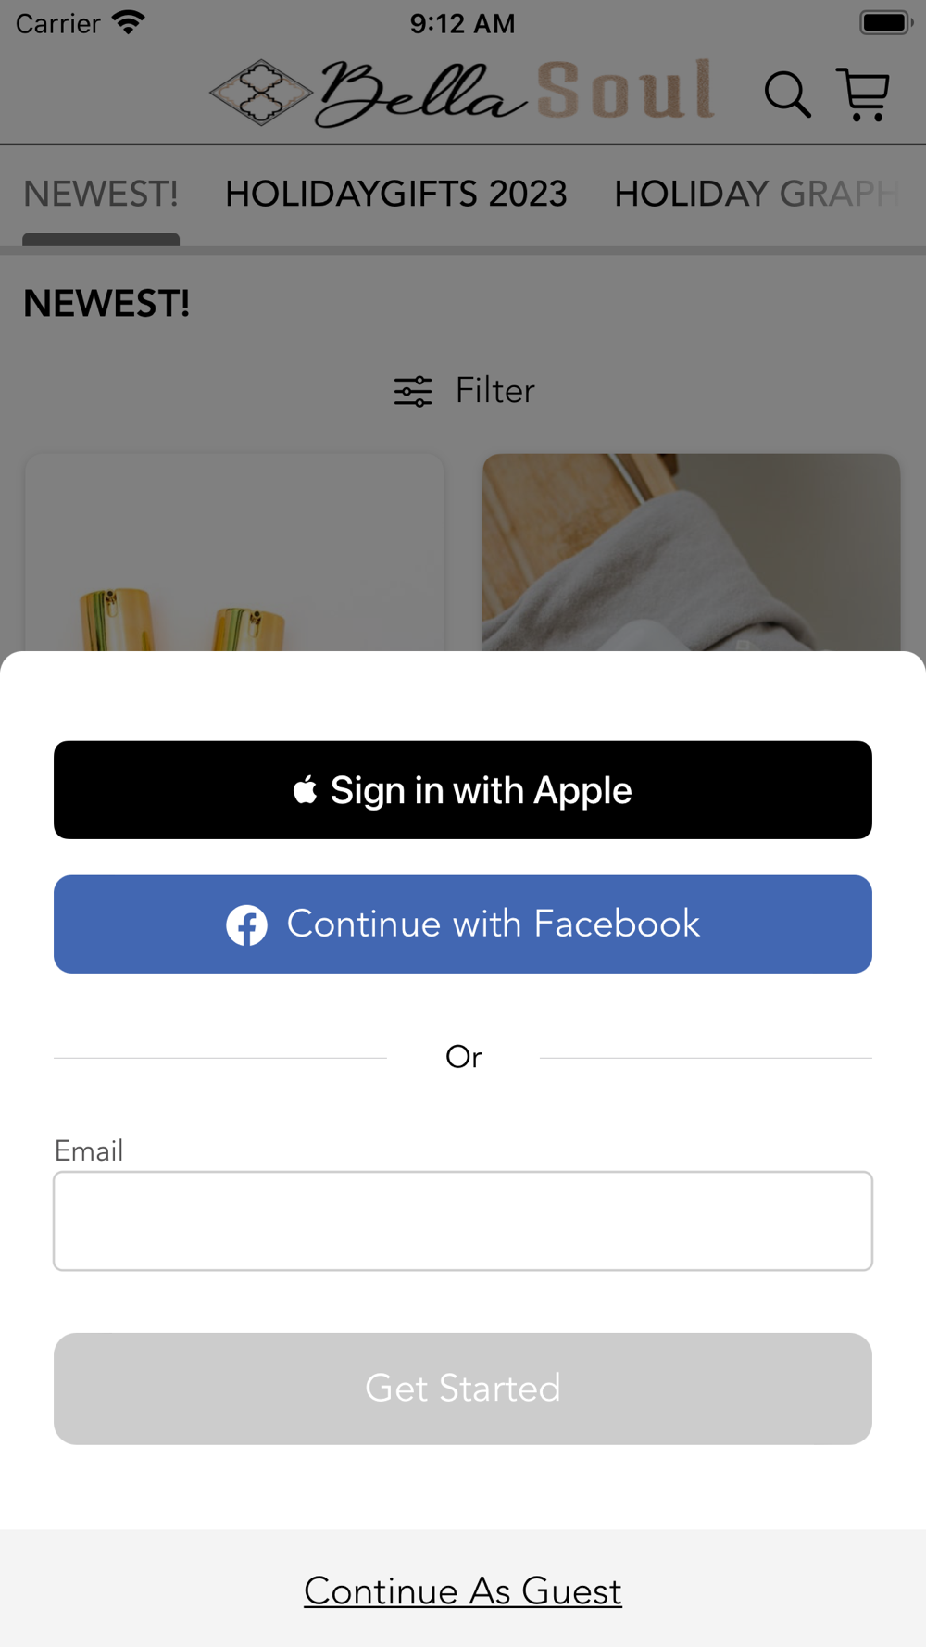Open the gray sweater product thumbnail

click(692, 552)
